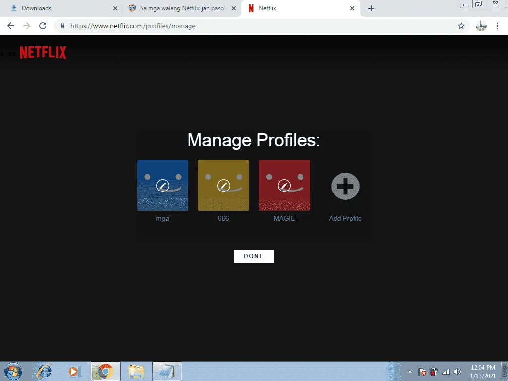The image size is (508, 381).
Task: Open a new browser tab
Action: pos(371,8)
